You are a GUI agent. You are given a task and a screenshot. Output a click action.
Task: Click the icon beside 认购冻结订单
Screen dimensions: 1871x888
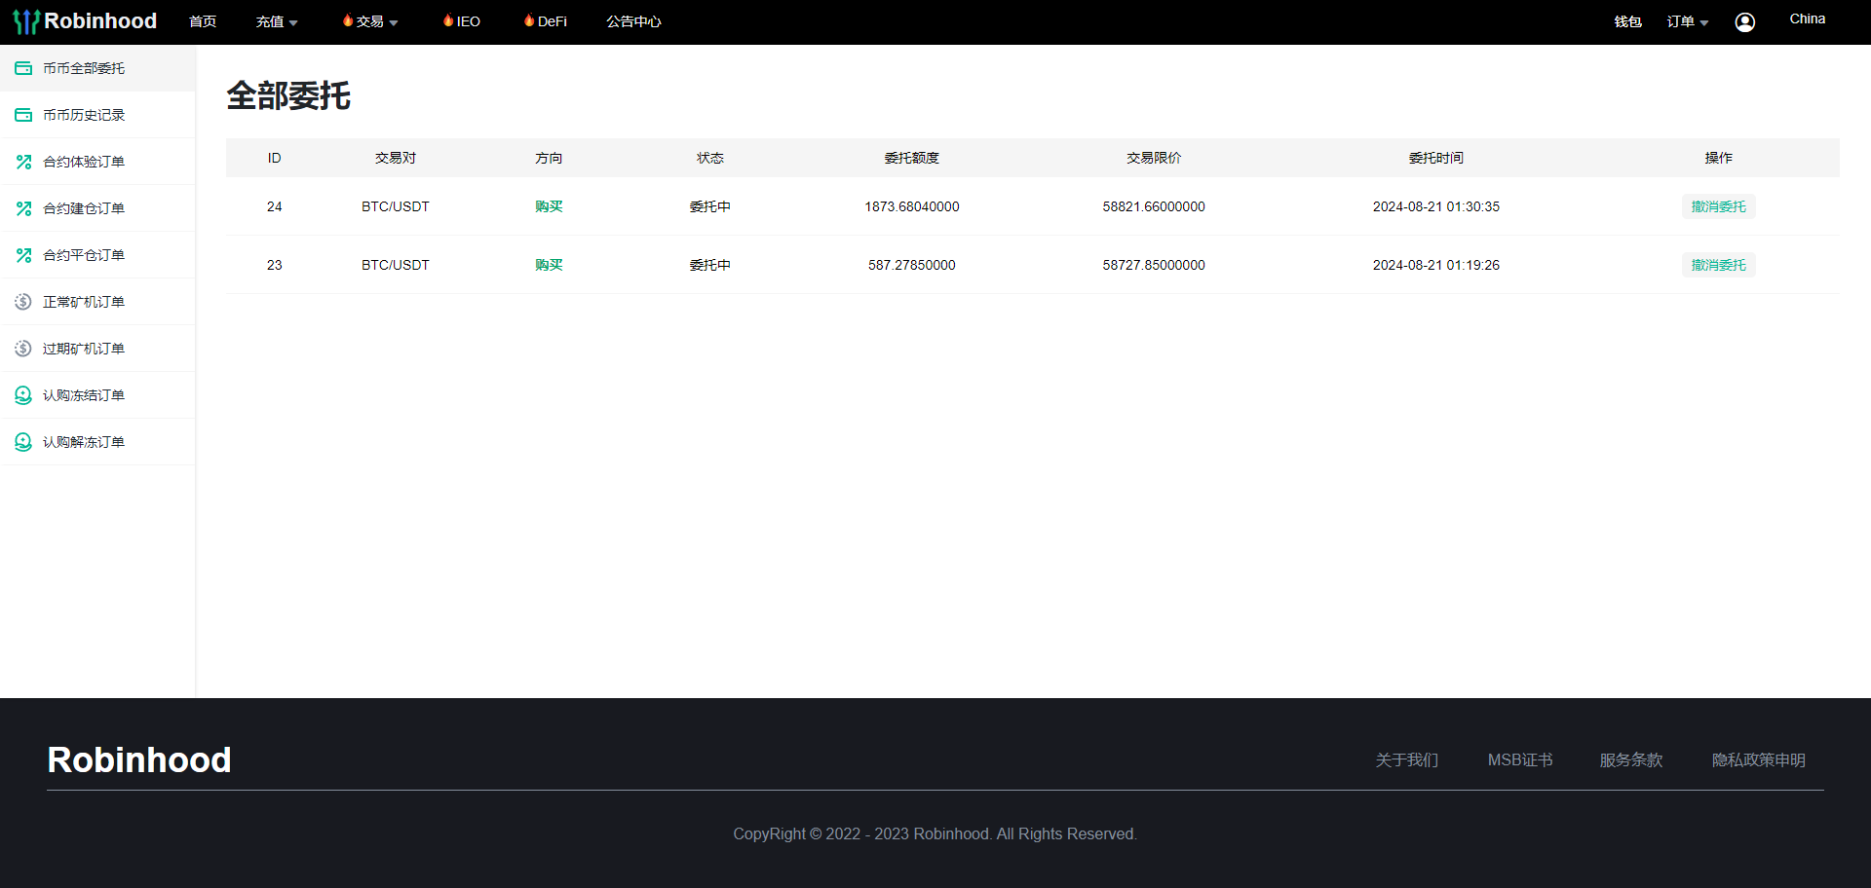pos(23,395)
